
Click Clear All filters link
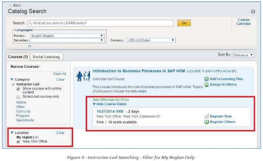59,74
